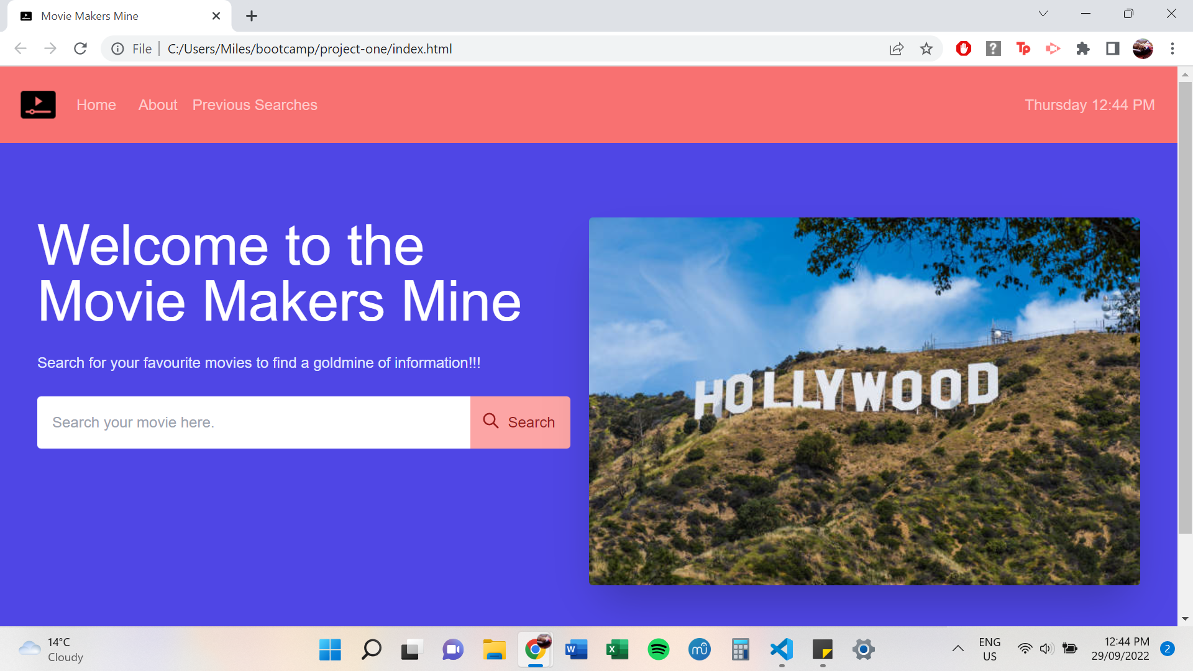Reload the current page
The height and width of the screenshot is (671, 1193).
(x=80, y=48)
